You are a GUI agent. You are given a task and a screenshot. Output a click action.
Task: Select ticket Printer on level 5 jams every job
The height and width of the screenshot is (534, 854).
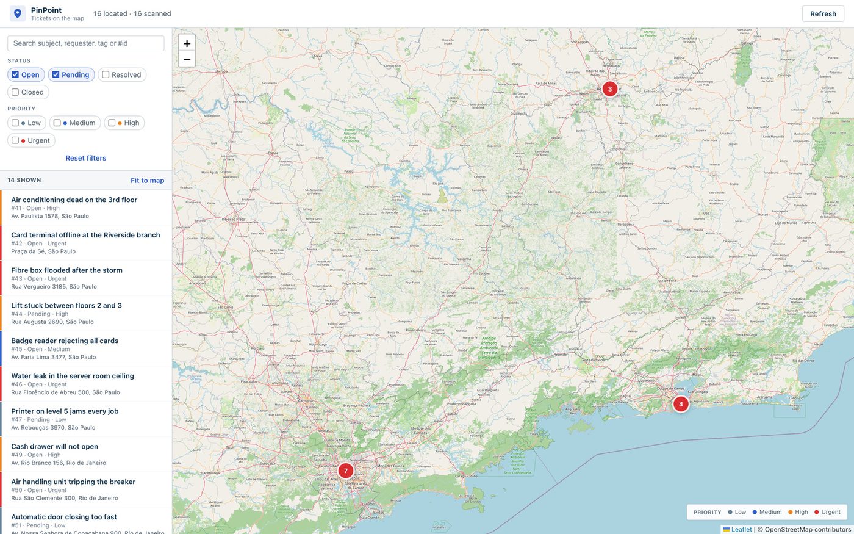pyautogui.click(x=86, y=419)
